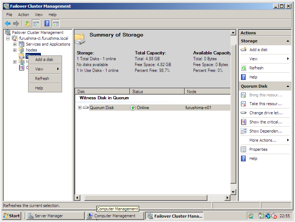This screenshot has height=222, width=295.
Task: Click the Nodes icon in tree
Action: pyautogui.click(x=22, y=50)
